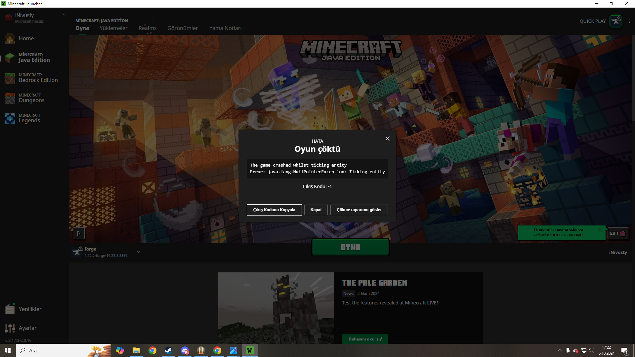
Task: Open Steam from the Windows taskbar
Action: [x=168, y=350]
